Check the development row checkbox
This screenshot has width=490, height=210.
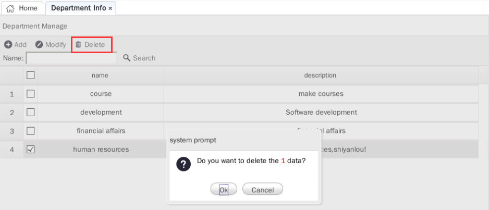tap(31, 113)
